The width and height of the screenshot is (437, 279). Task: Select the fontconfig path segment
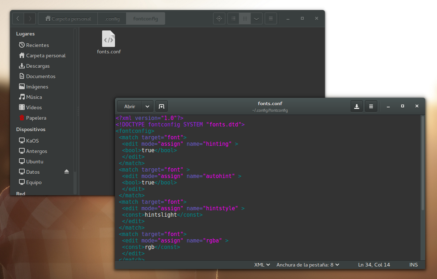(145, 19)
